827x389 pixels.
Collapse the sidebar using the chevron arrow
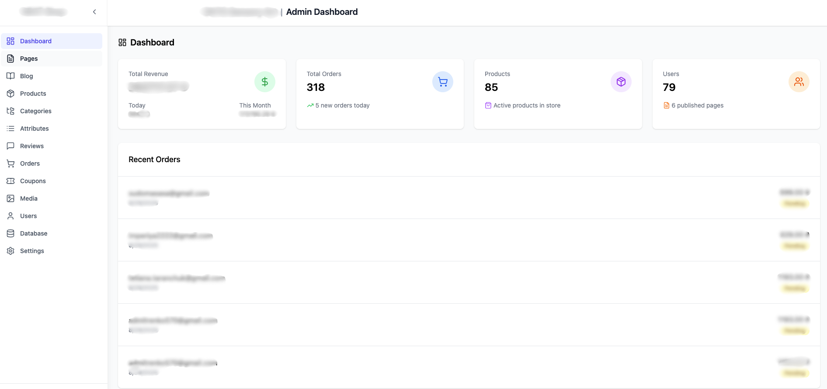(x=94, y=12)
